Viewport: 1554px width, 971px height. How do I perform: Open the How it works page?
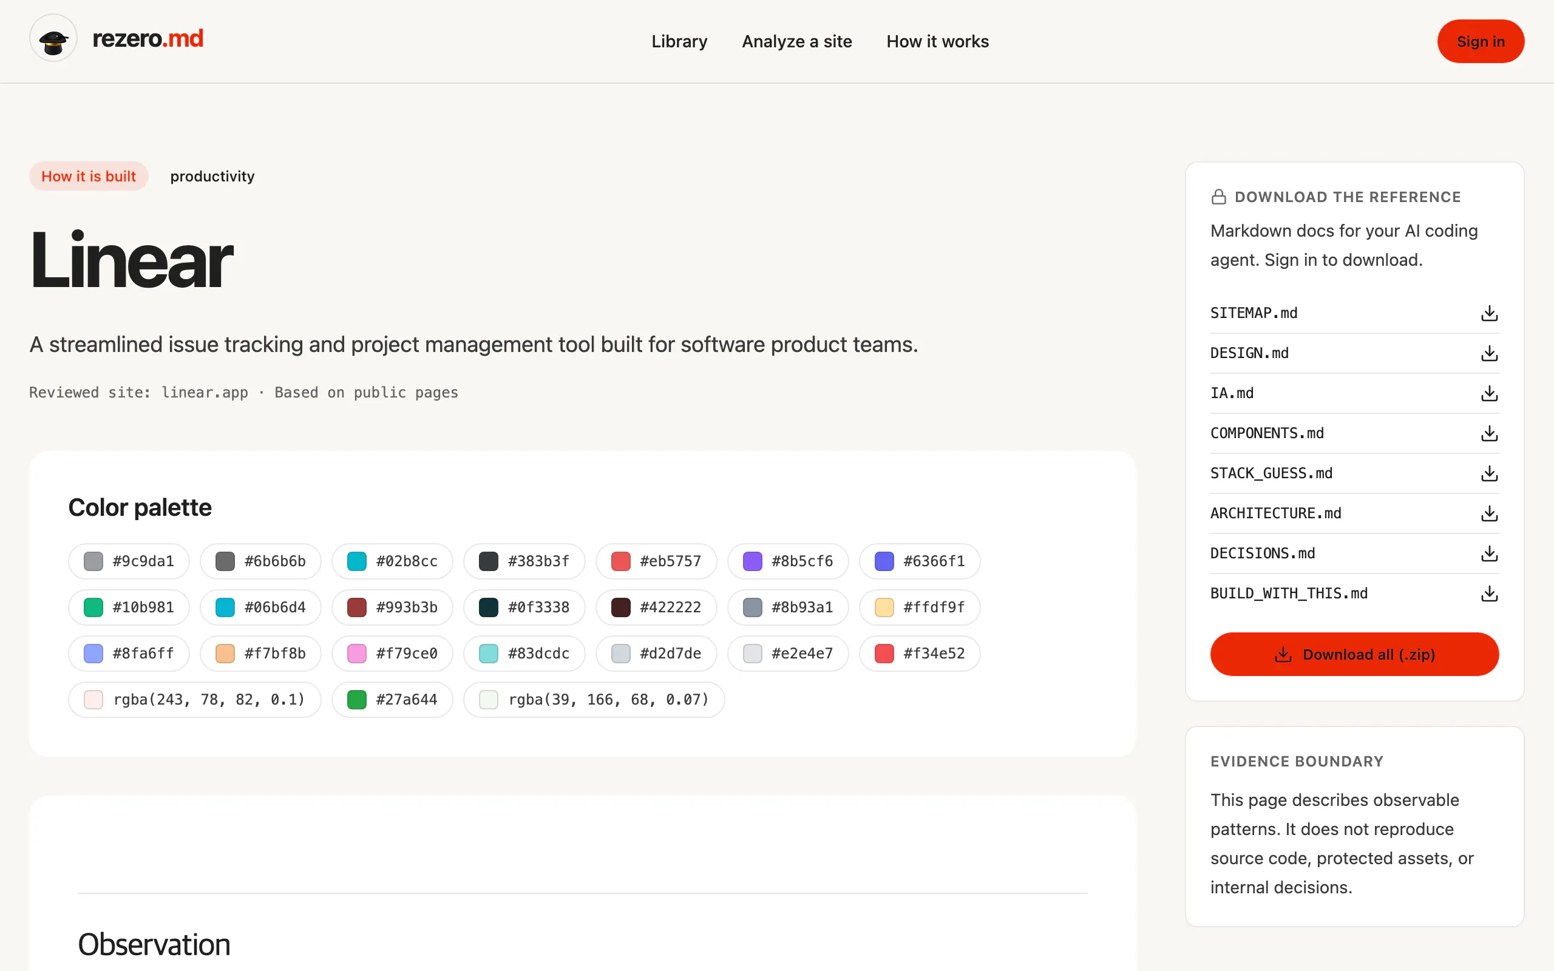click(x=937, y=42)
